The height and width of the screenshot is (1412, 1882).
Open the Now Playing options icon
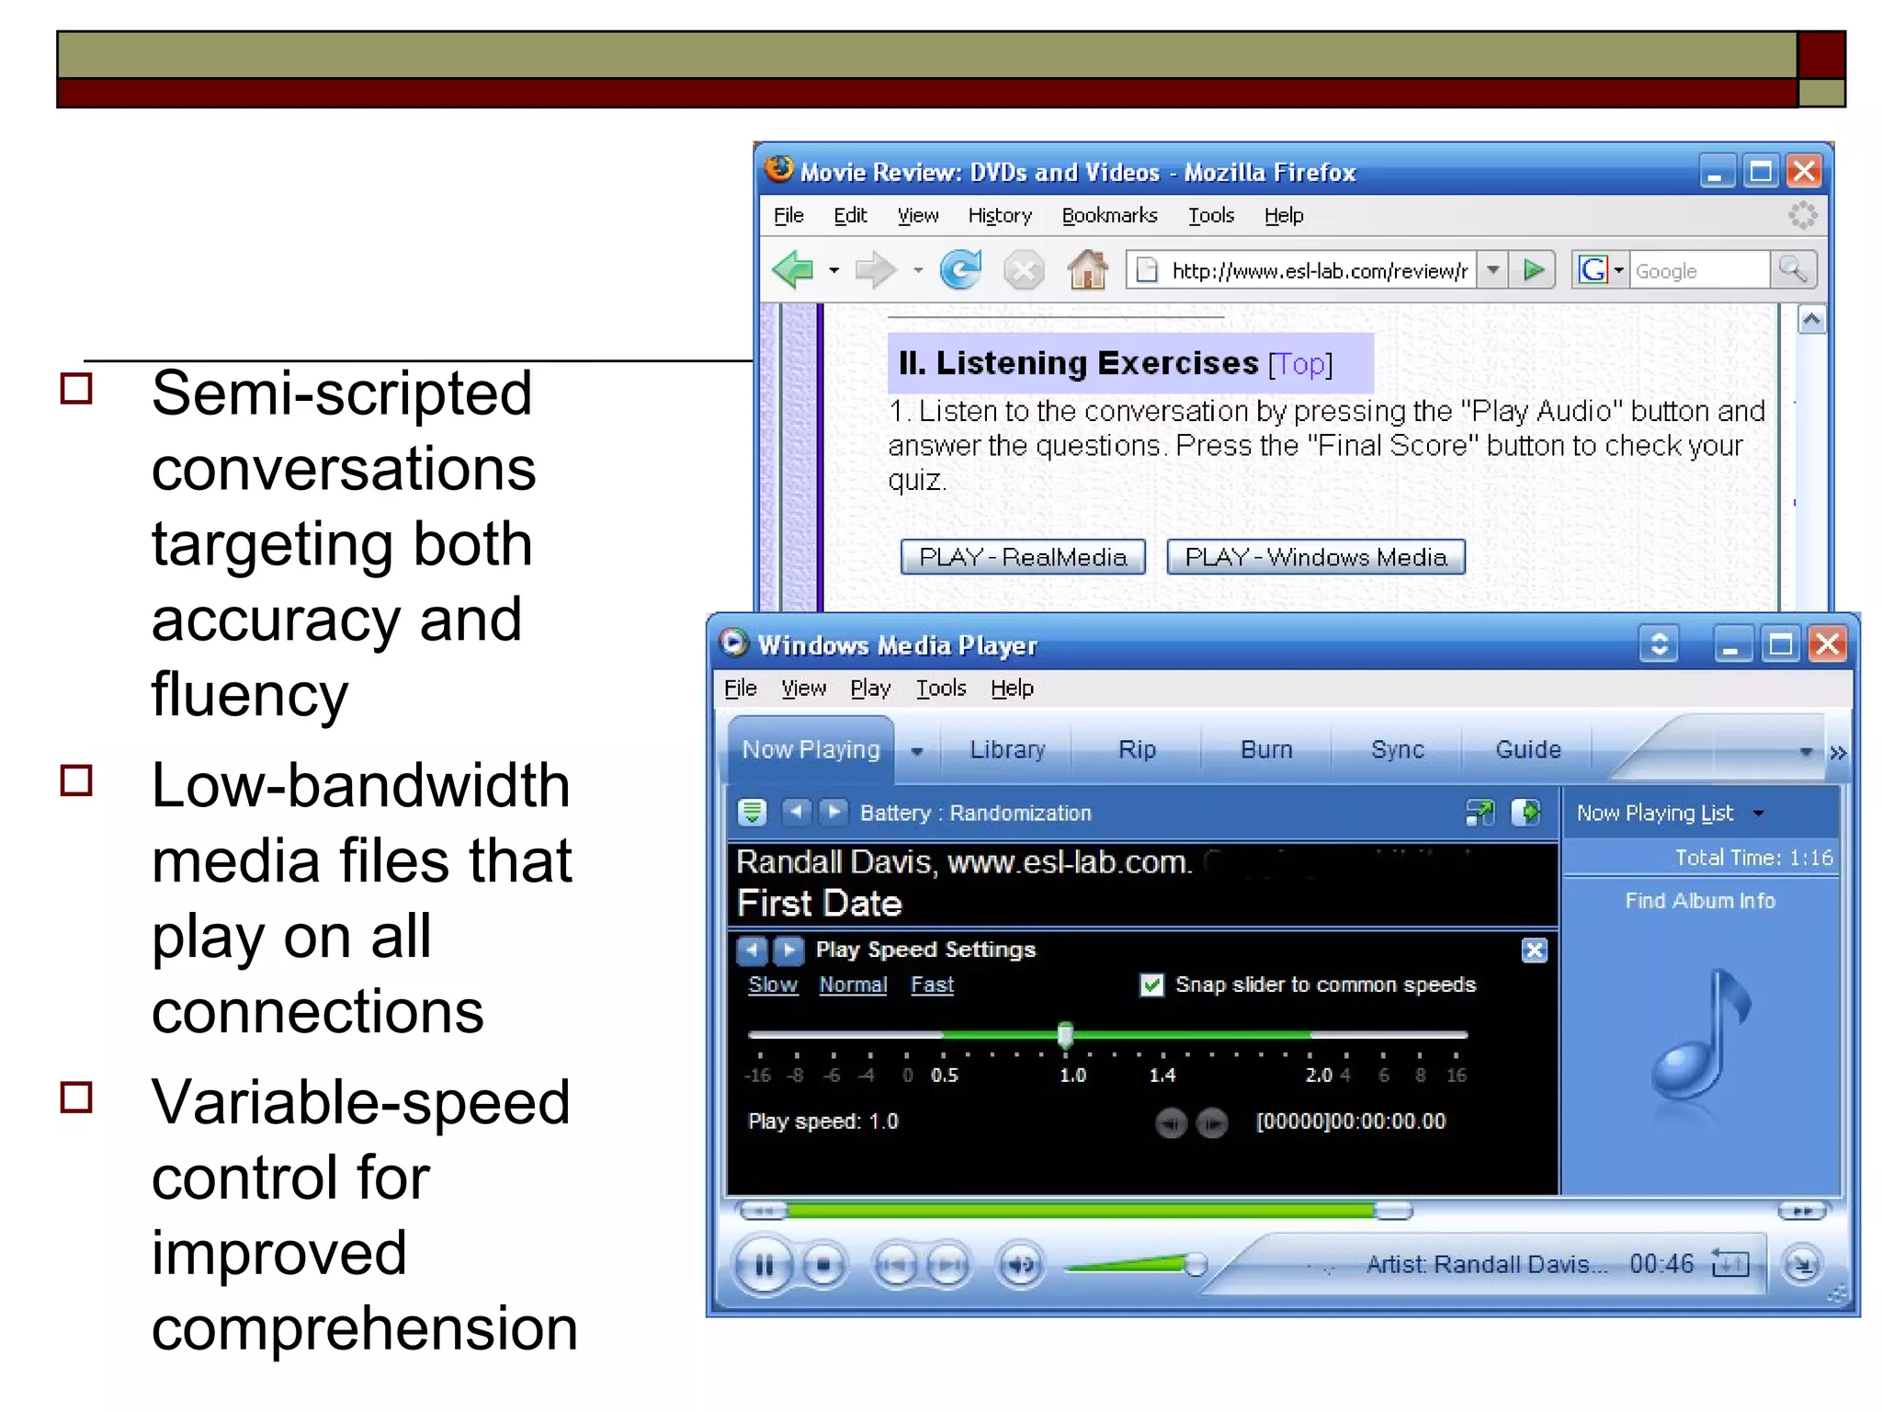coord(752,812)
